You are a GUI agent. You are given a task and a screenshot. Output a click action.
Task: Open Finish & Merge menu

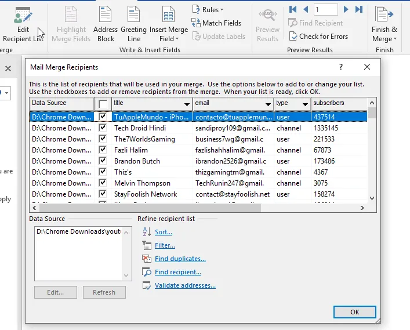click(384, 25)
